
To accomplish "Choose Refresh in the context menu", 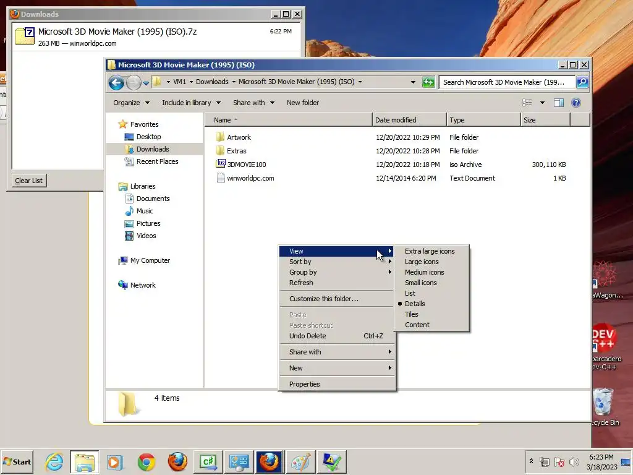I will (337, 283).
